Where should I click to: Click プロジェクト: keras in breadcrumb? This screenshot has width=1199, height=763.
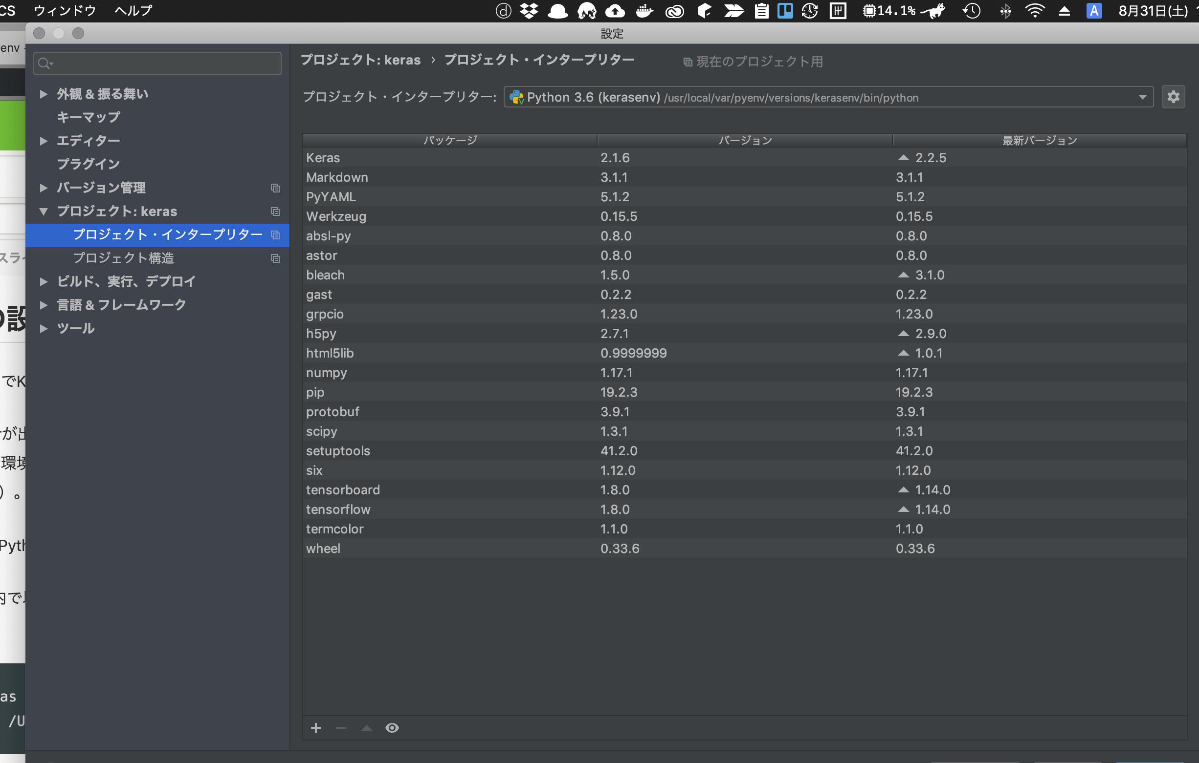point(360,60)
